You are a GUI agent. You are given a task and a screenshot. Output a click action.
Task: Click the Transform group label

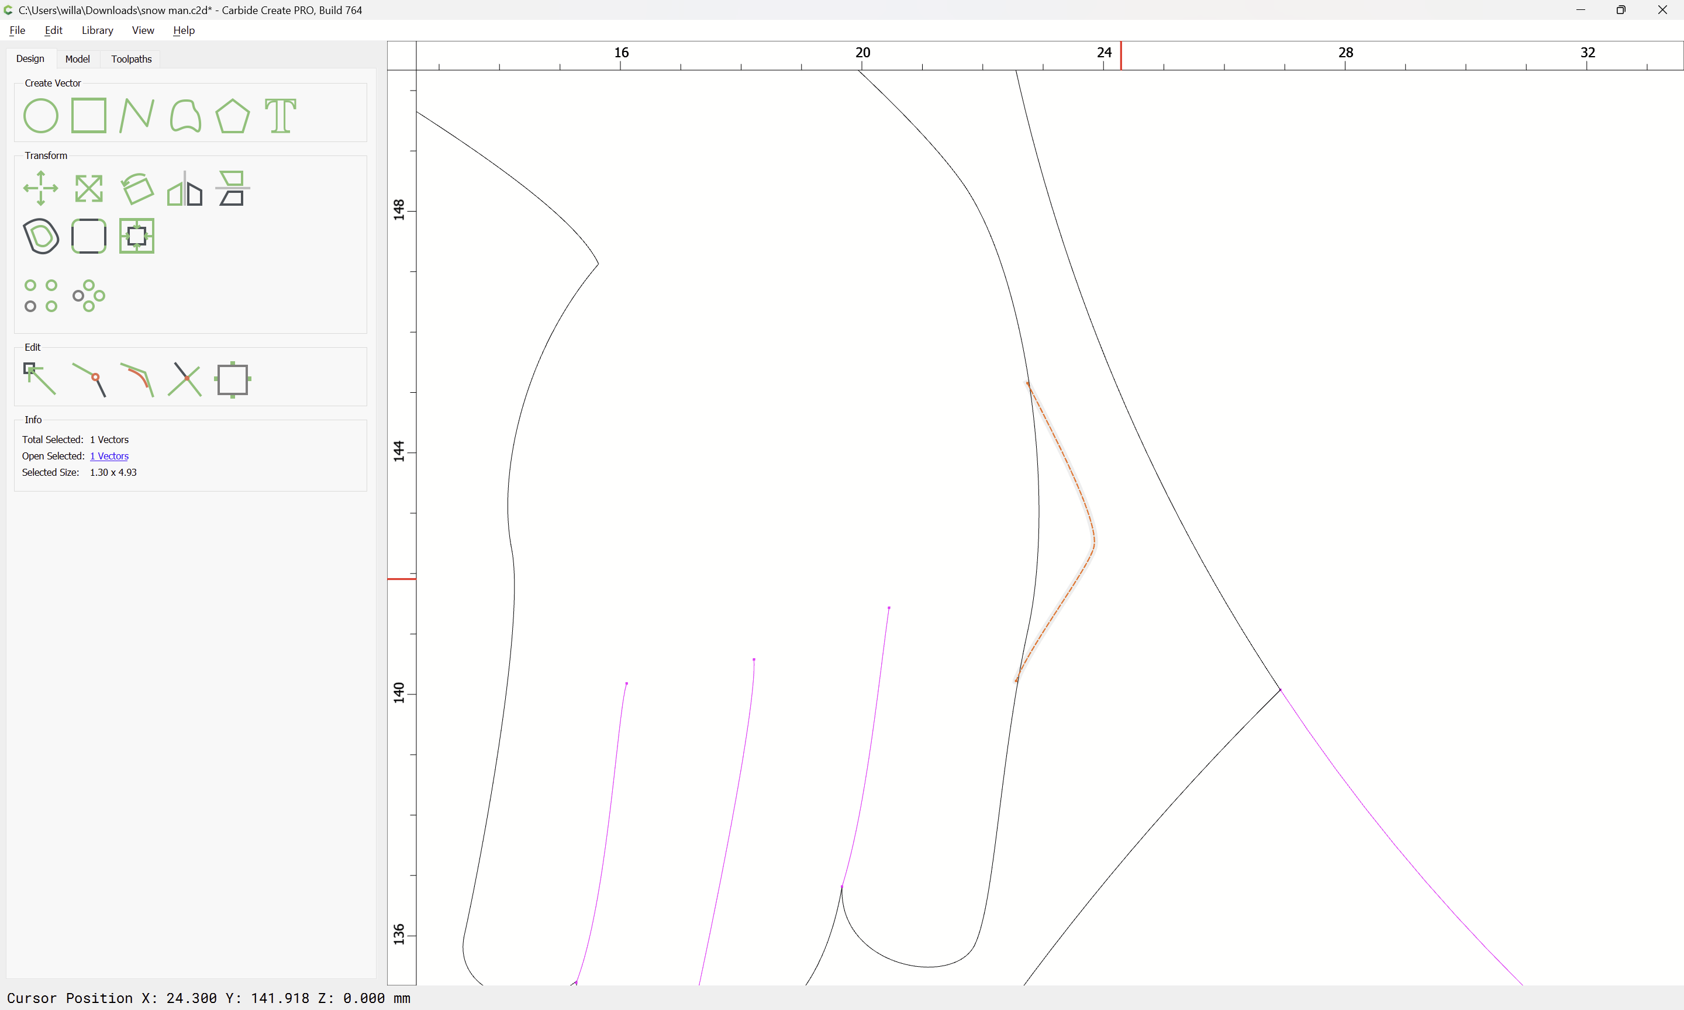coord(46,156)
